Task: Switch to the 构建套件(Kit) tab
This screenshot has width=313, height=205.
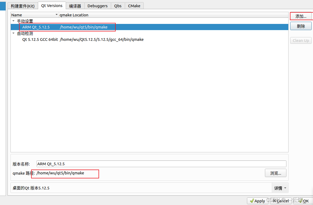Action: pyautogui.click(x=23, y=6)
